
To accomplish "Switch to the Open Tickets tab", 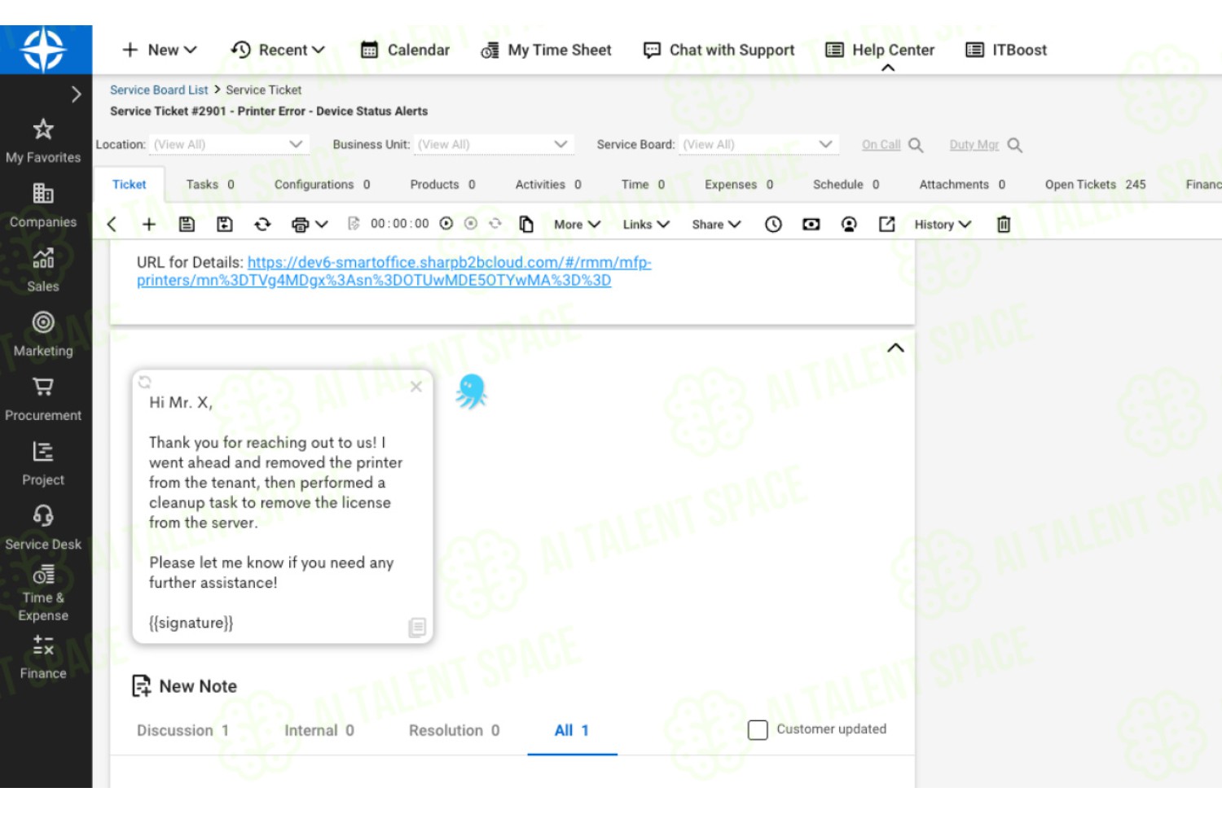I will pos(1096,185).
